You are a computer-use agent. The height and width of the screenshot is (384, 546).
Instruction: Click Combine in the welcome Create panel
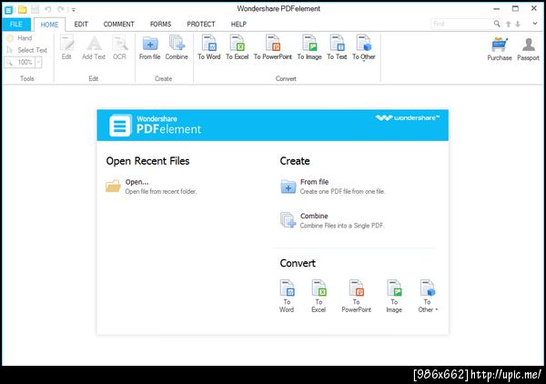314,216
